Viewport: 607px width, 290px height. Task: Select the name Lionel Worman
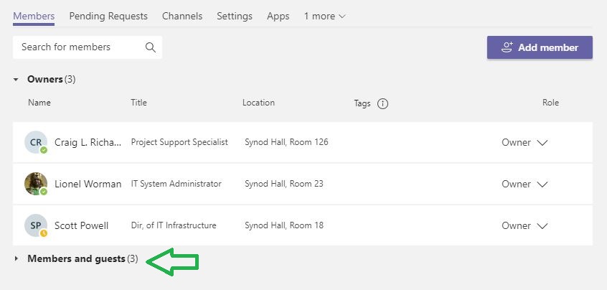(x=88, y=184)
